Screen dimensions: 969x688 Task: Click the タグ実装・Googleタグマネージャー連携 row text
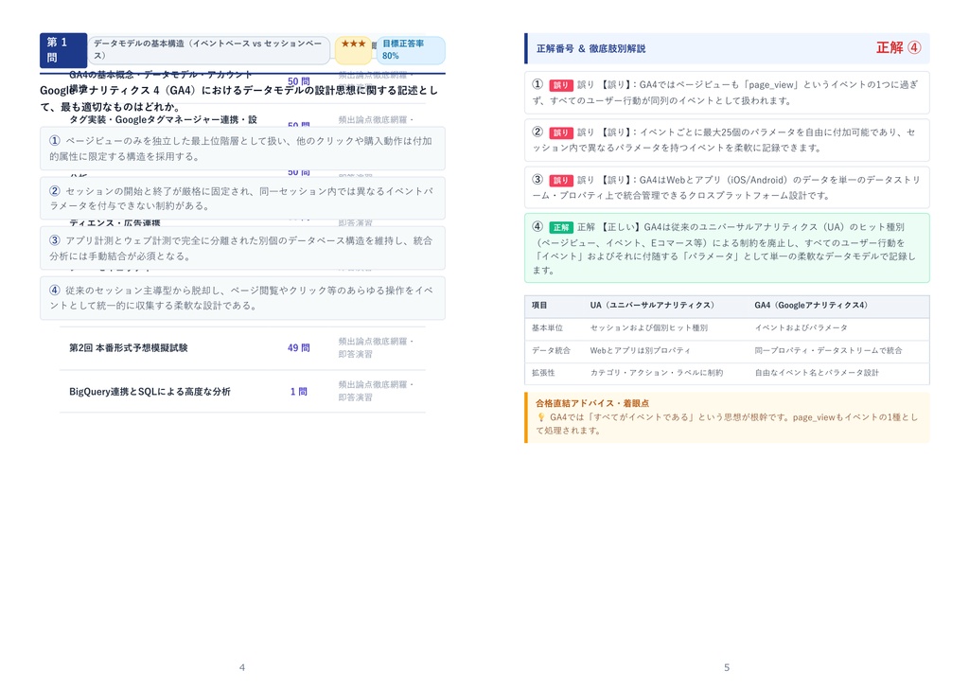(x=163, y=120)
